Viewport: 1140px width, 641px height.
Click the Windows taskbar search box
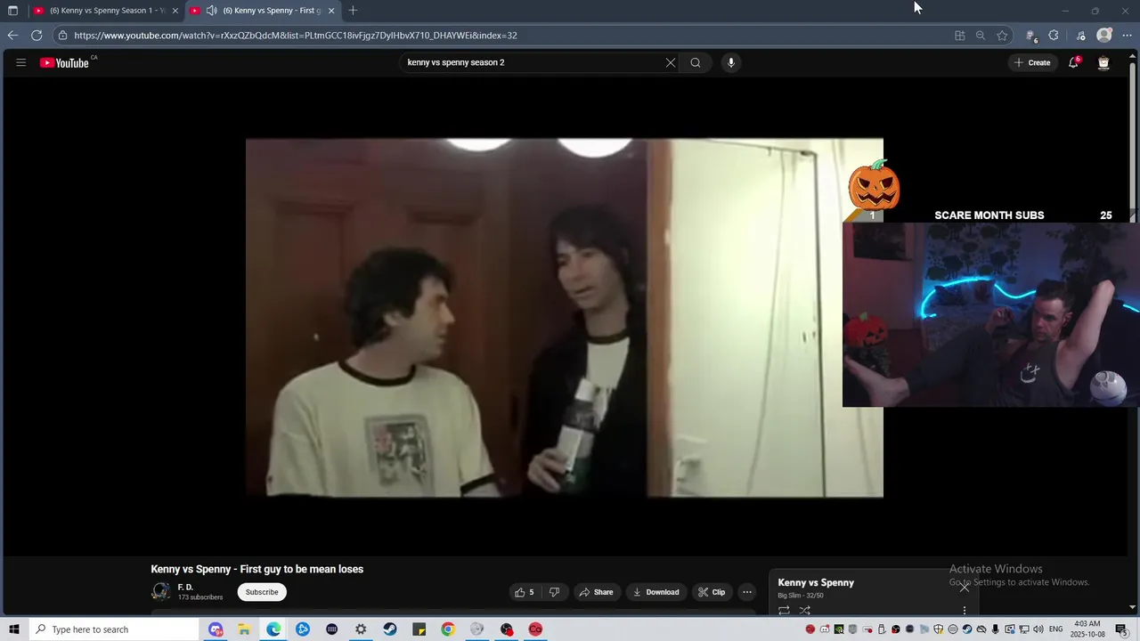pyautogui.click(x=114, y=629)
